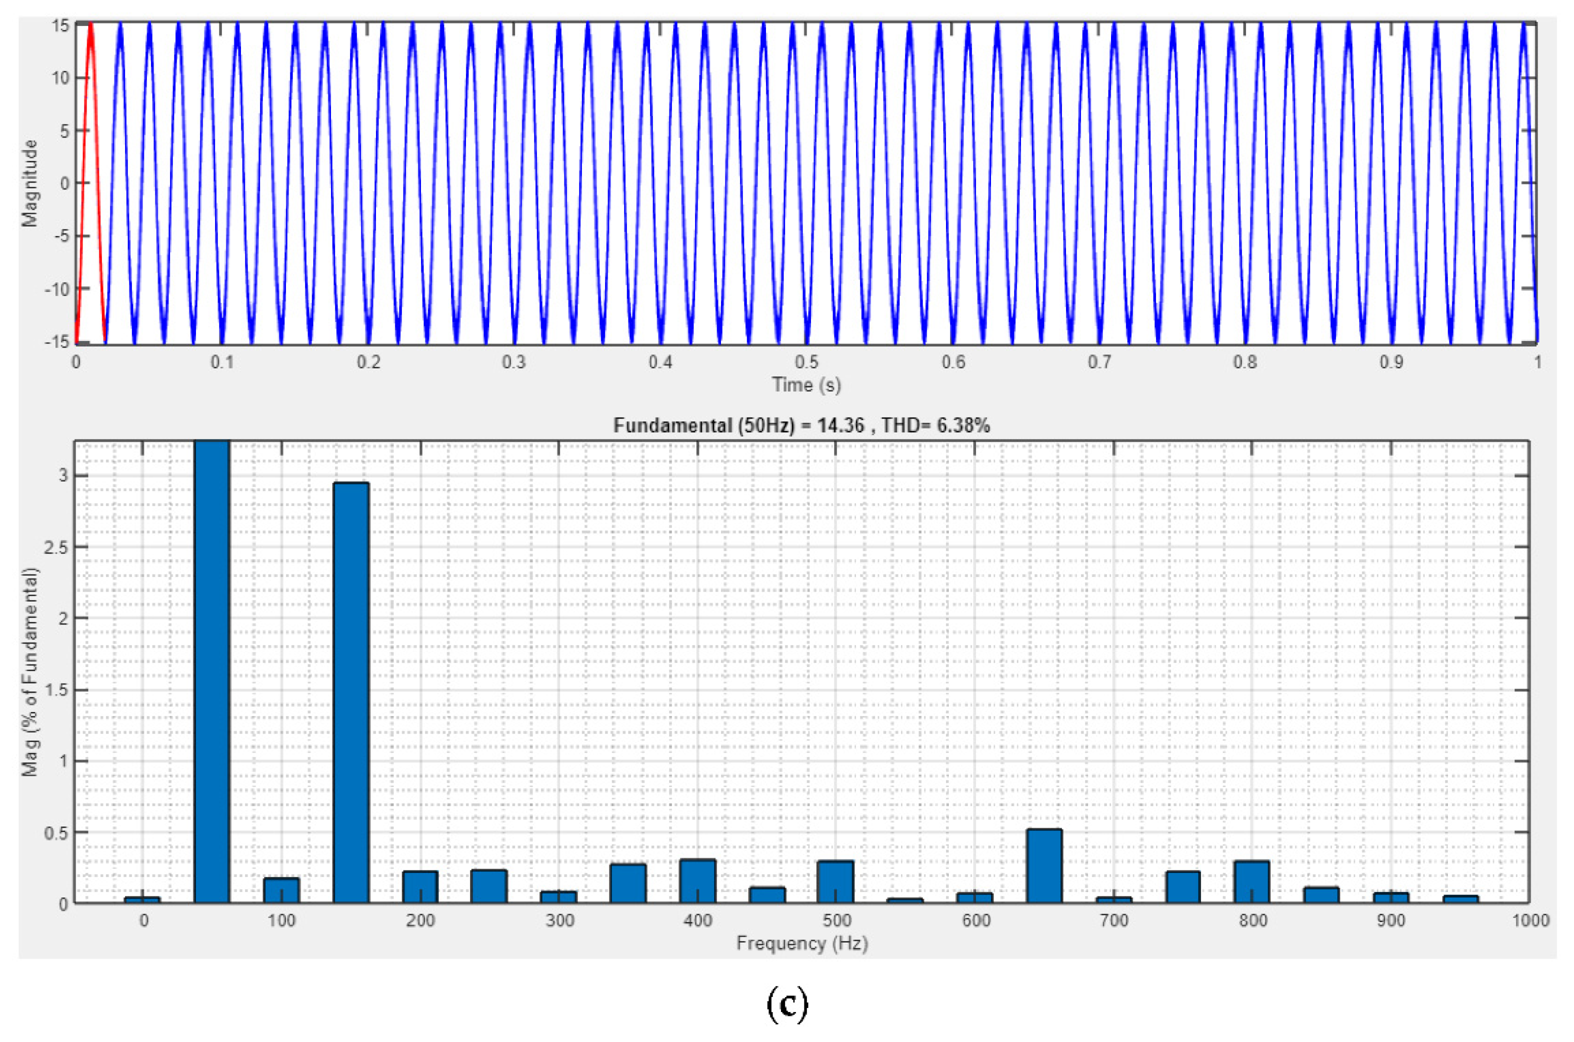1574x1042 pixels.
Task: Select the 250 Hz harmonic bar
Action: pyautogui.click(x=489, y=886)
